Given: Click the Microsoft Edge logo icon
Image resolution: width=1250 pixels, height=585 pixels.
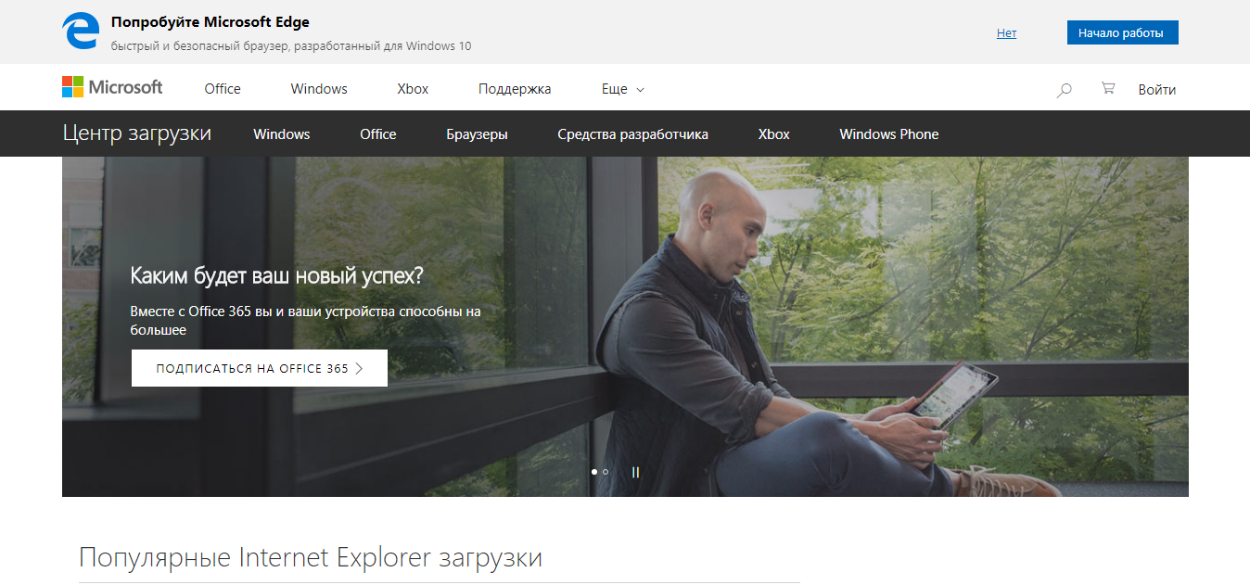Looking at the screenshot, I should coord(81,31).
